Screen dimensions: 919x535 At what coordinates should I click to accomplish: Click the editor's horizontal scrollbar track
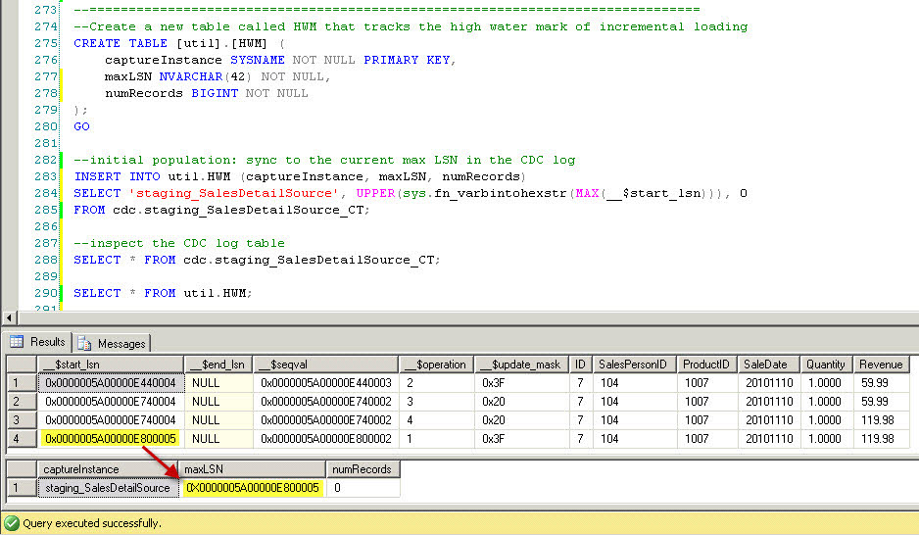(460, 318)
